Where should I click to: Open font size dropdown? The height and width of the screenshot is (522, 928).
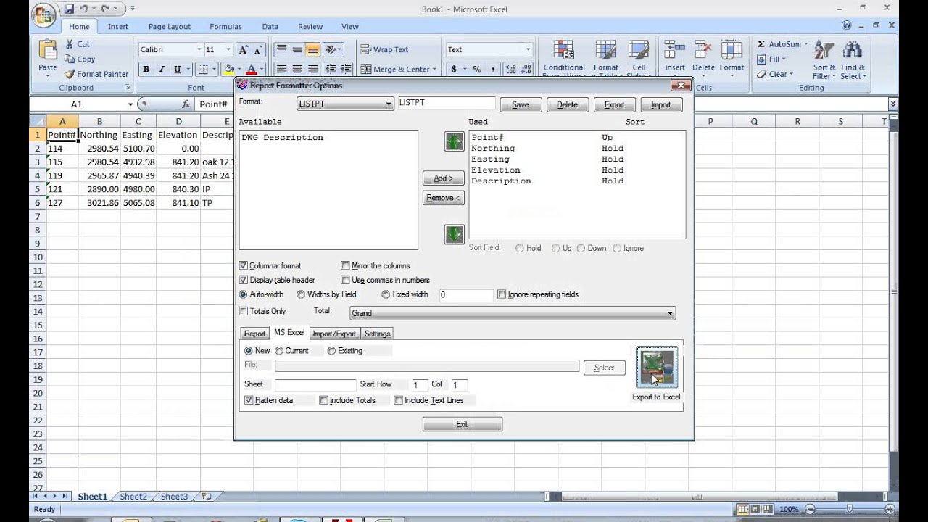228,50
